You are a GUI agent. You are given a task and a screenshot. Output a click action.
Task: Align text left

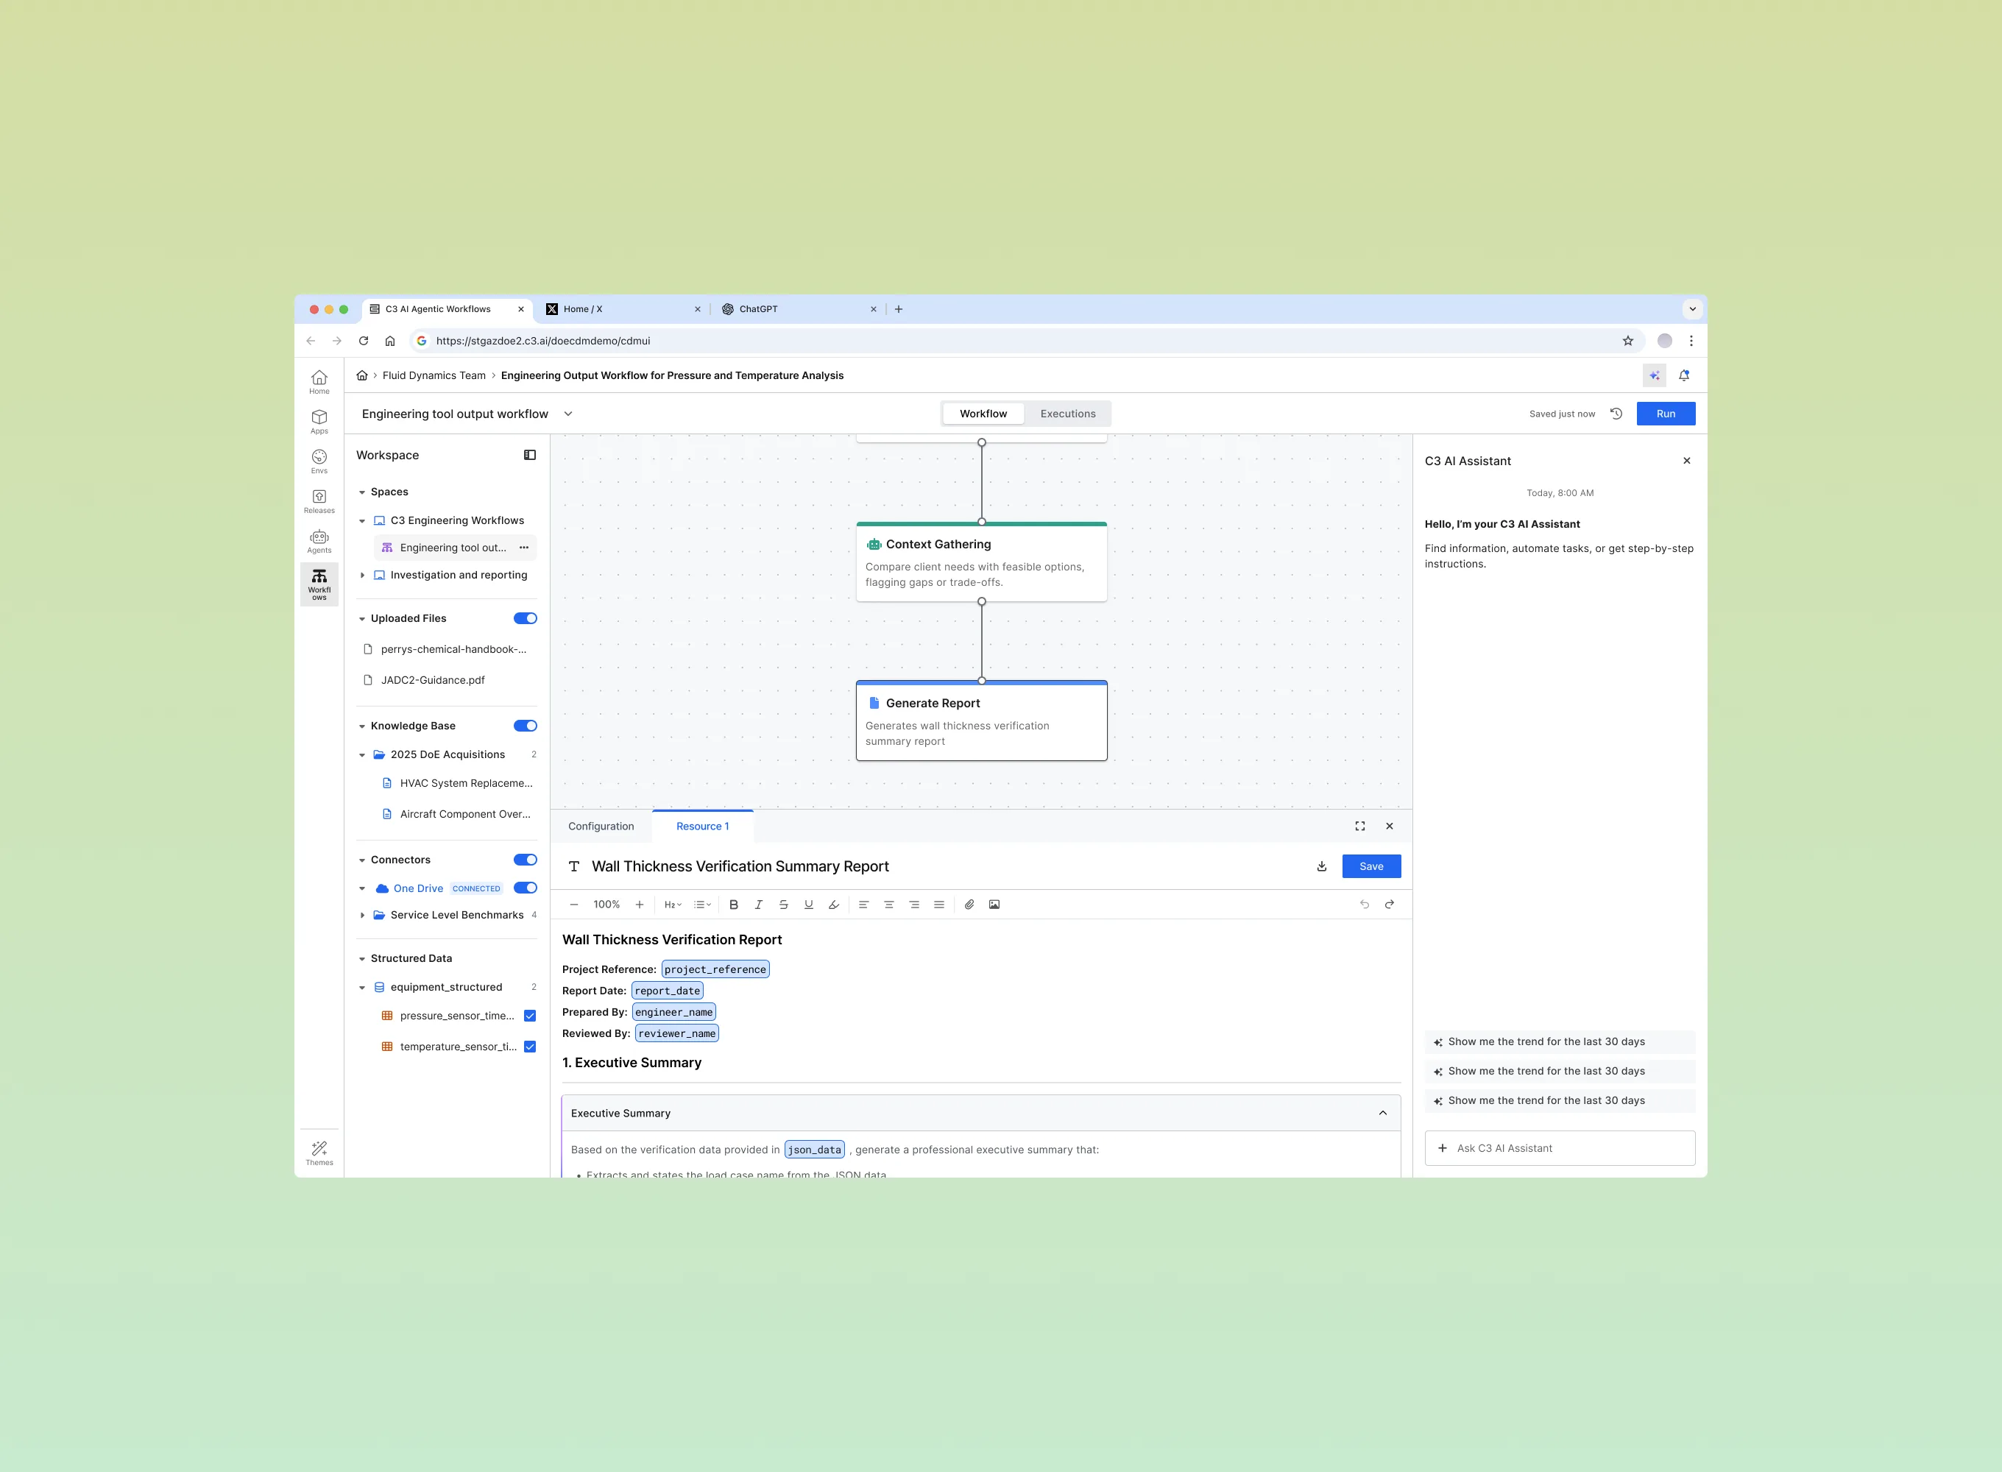(863, 905)
